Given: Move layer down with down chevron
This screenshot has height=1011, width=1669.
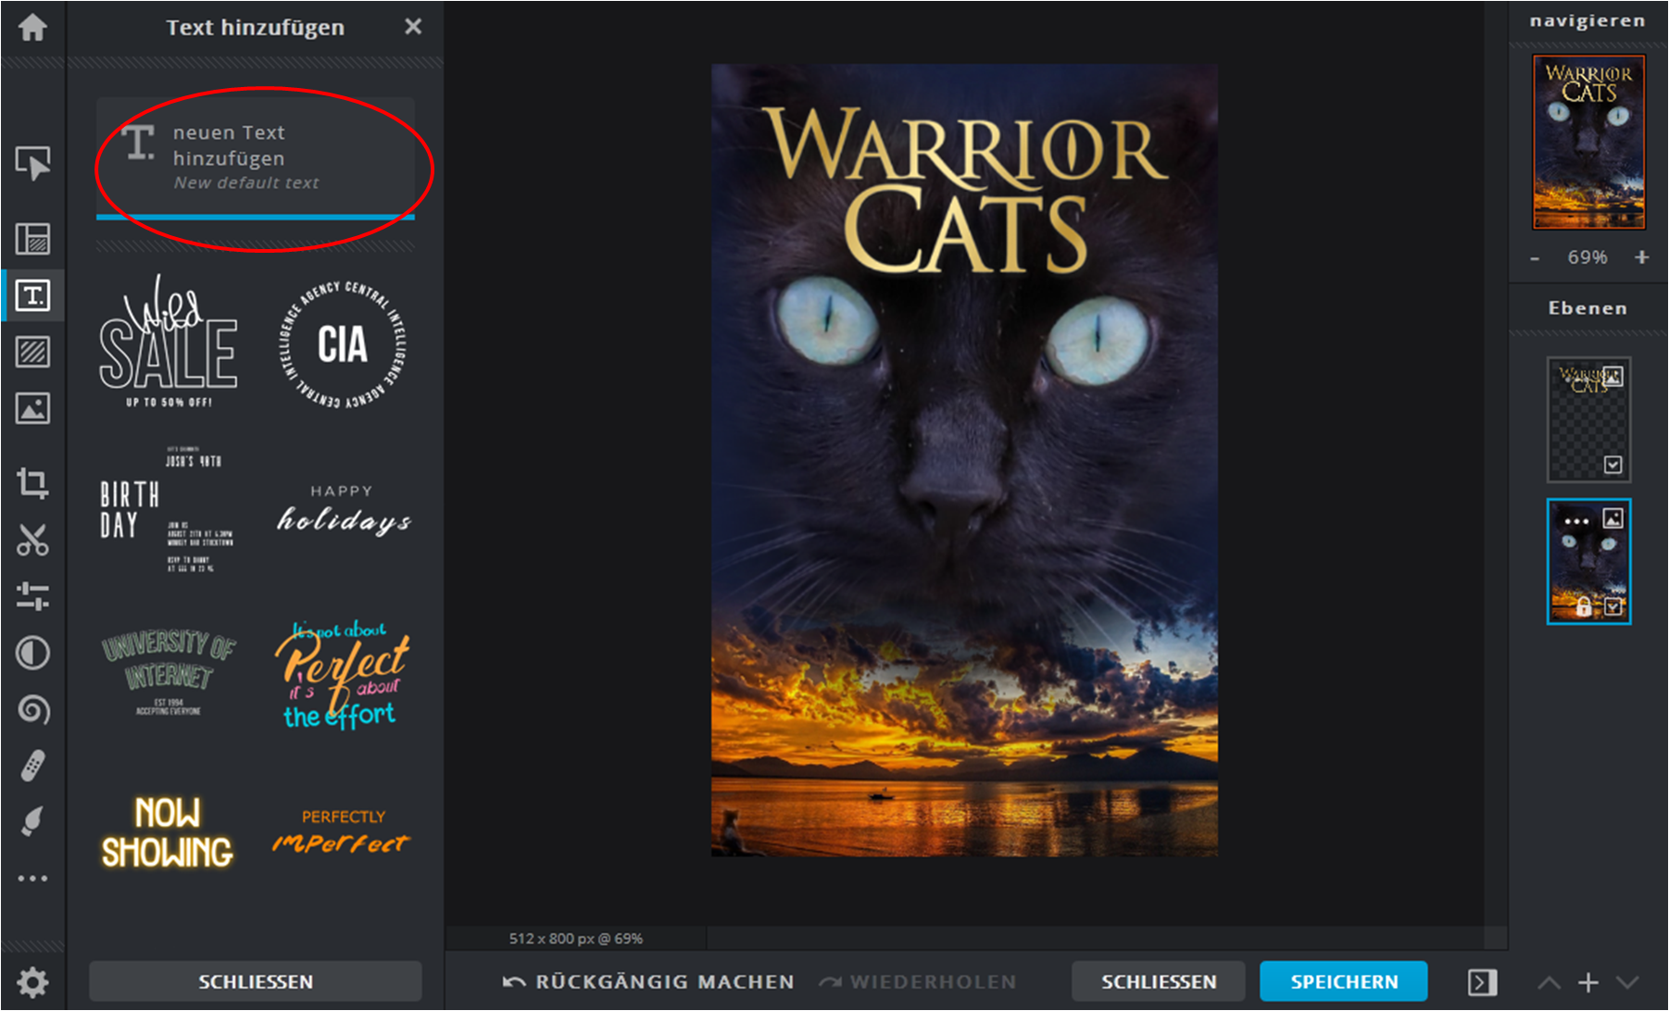Looking at the screenshot, I should (1627, 982).
